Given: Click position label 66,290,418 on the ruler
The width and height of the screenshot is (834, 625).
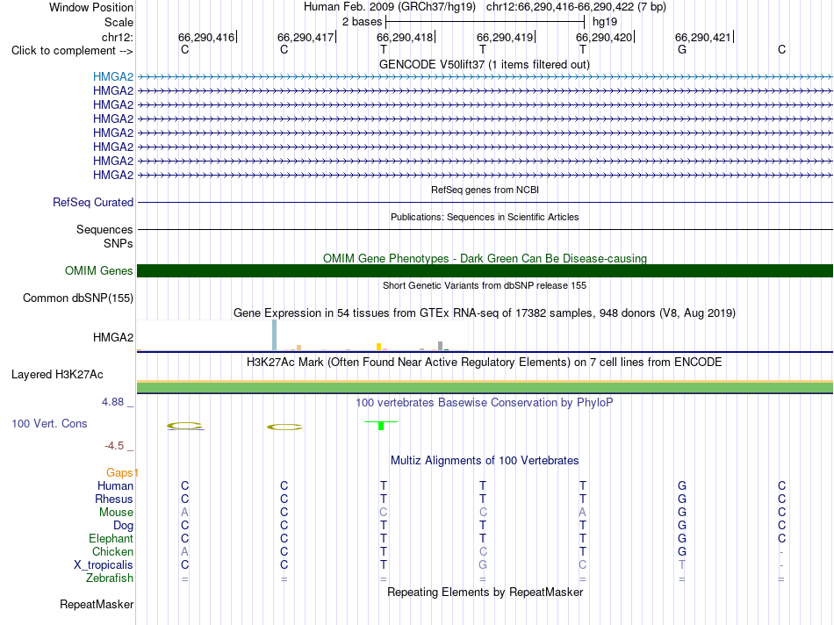Looking at the screenshot, I should (405, 37).
